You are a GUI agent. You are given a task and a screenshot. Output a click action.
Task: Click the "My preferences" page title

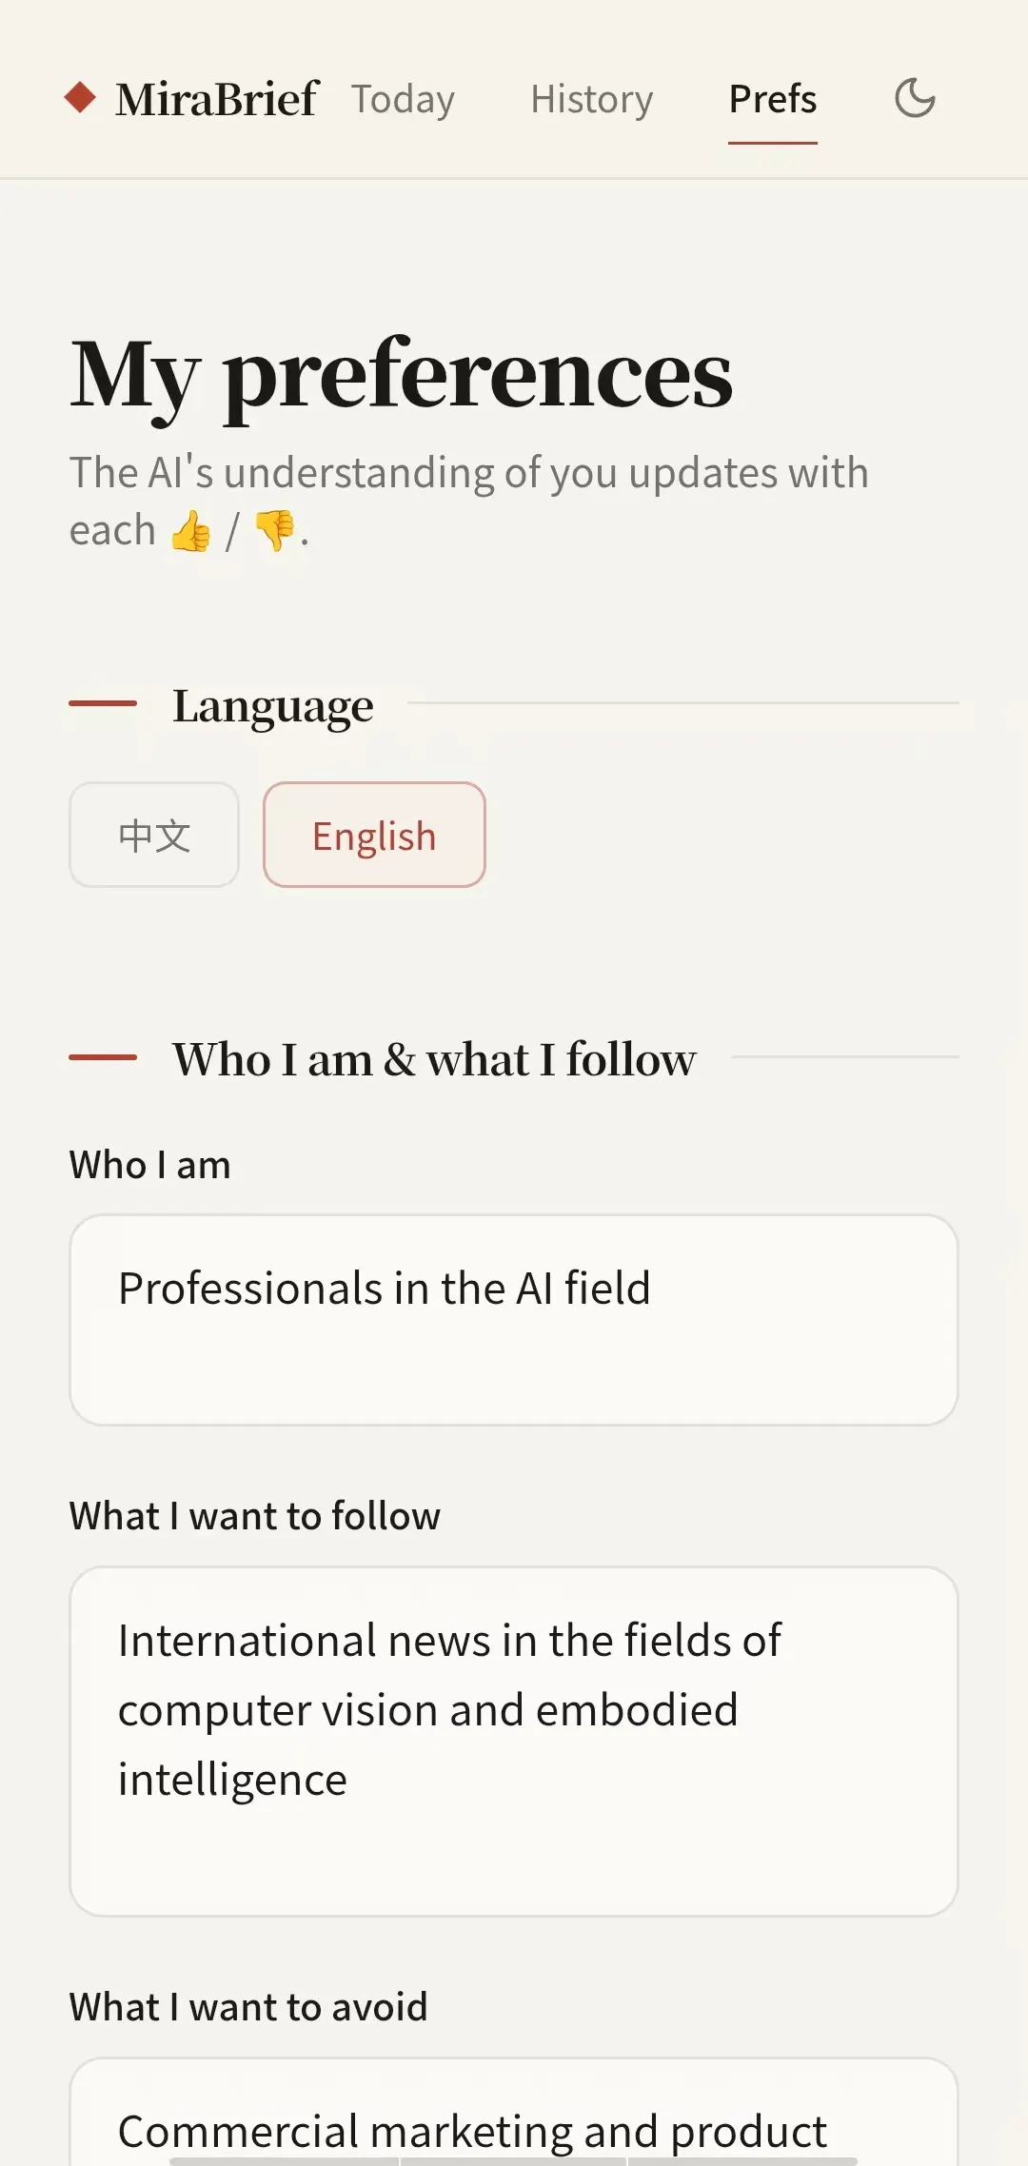click(x=402, y=376)
